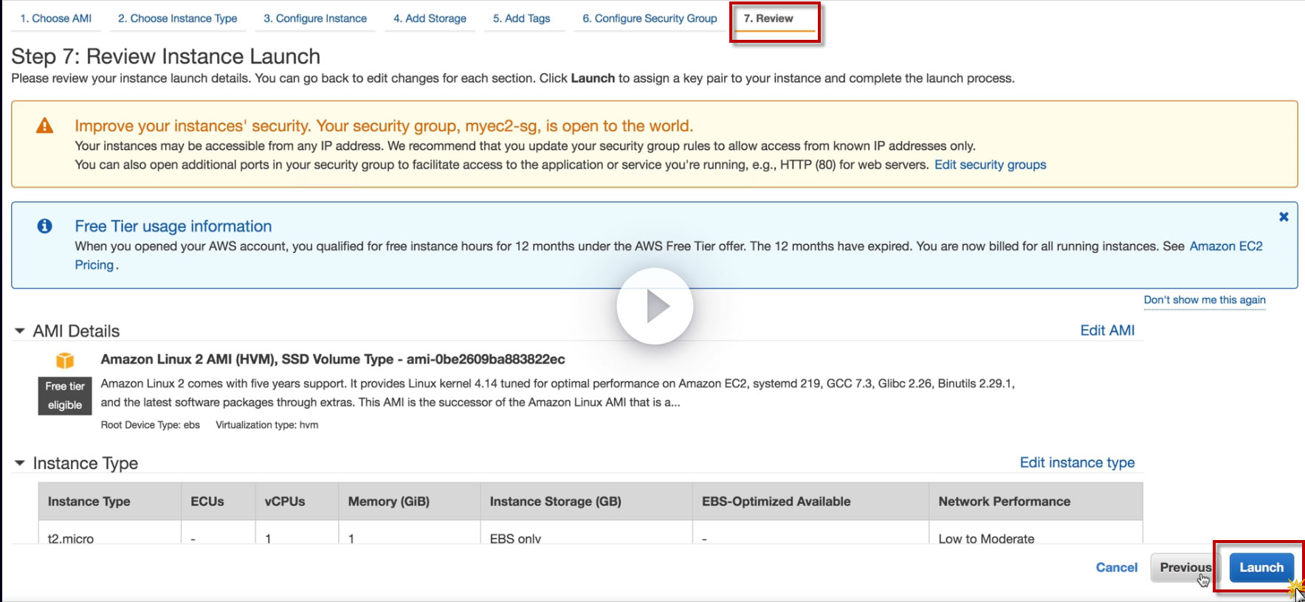Click the blue info circle icon
The height and width of the screenshot is (602, 1305).
(x=45, y=226)
